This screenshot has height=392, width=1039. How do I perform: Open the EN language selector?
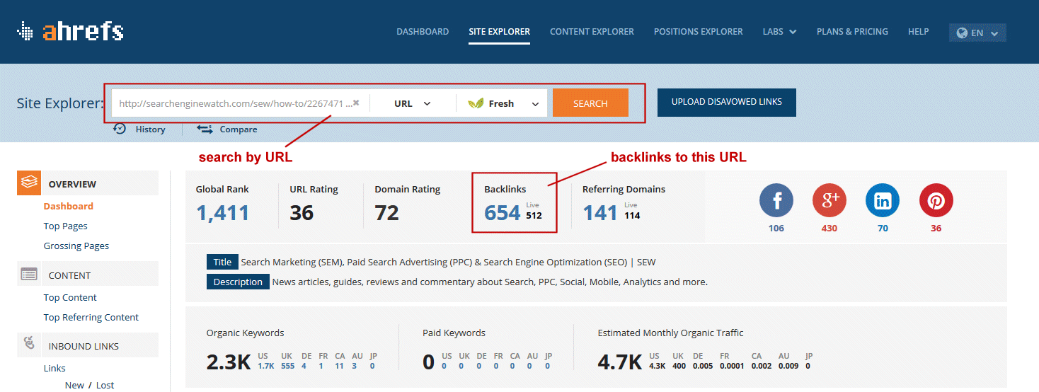[977, 33]
